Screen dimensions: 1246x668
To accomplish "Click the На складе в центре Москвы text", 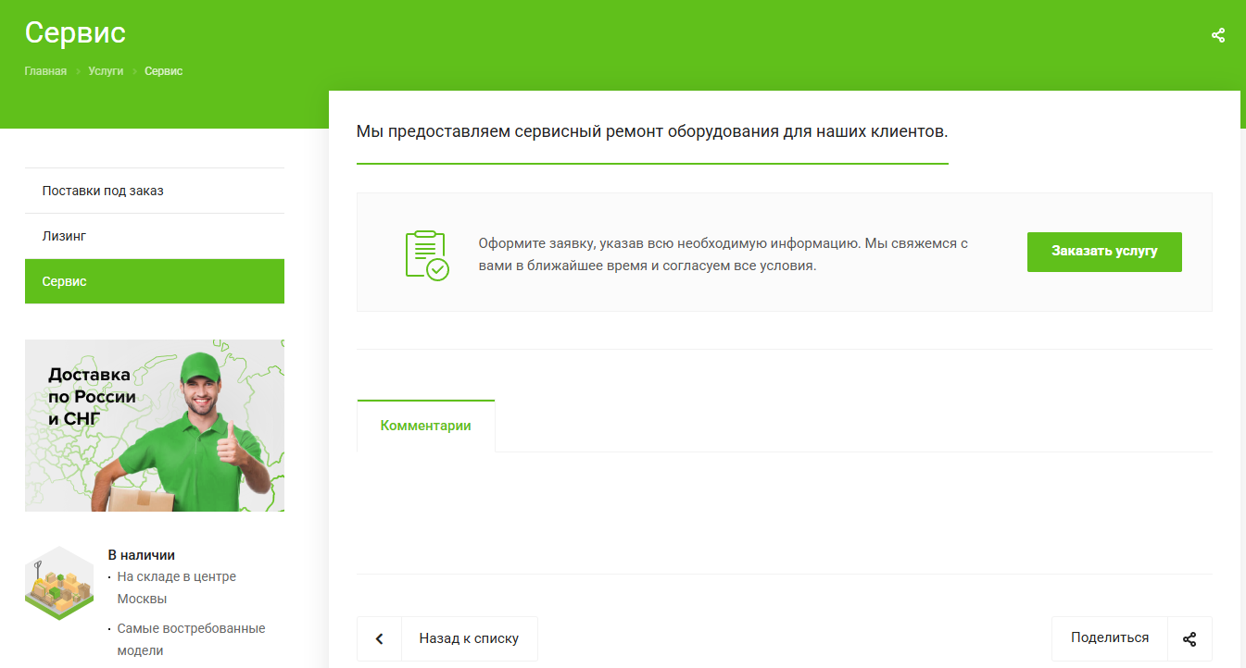I will (176, 588).
